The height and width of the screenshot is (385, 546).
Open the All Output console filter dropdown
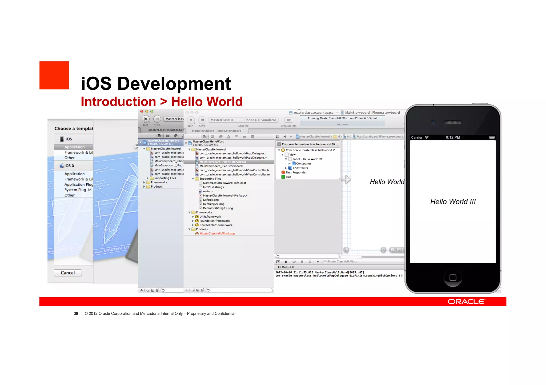(x=286, y=267)
